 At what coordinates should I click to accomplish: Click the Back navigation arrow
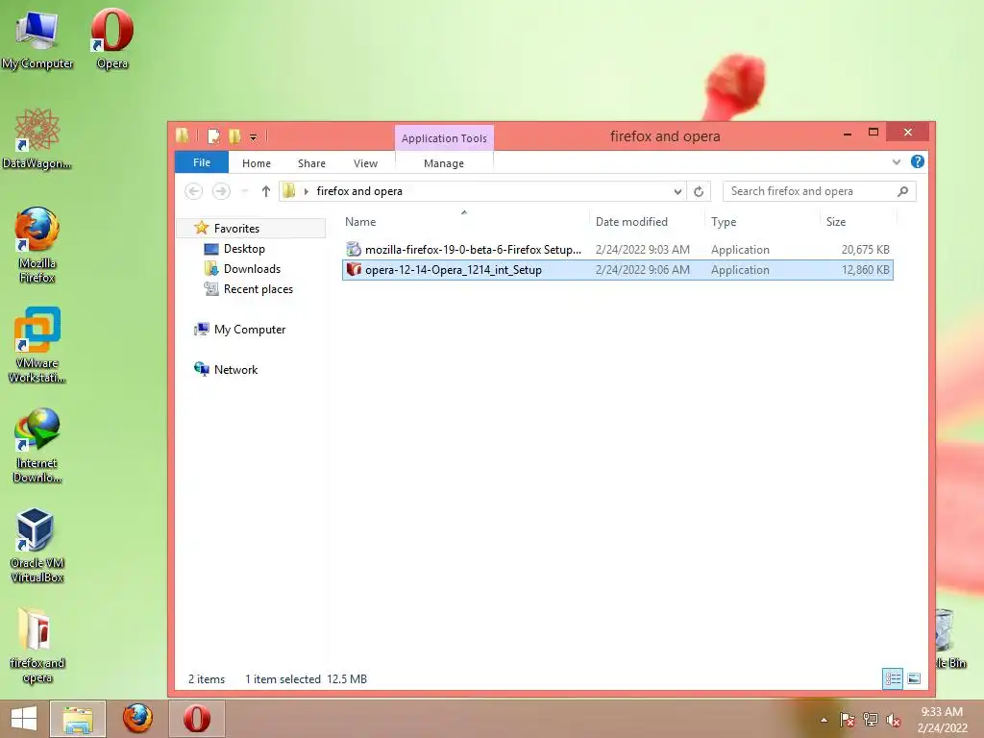(194, 191)
